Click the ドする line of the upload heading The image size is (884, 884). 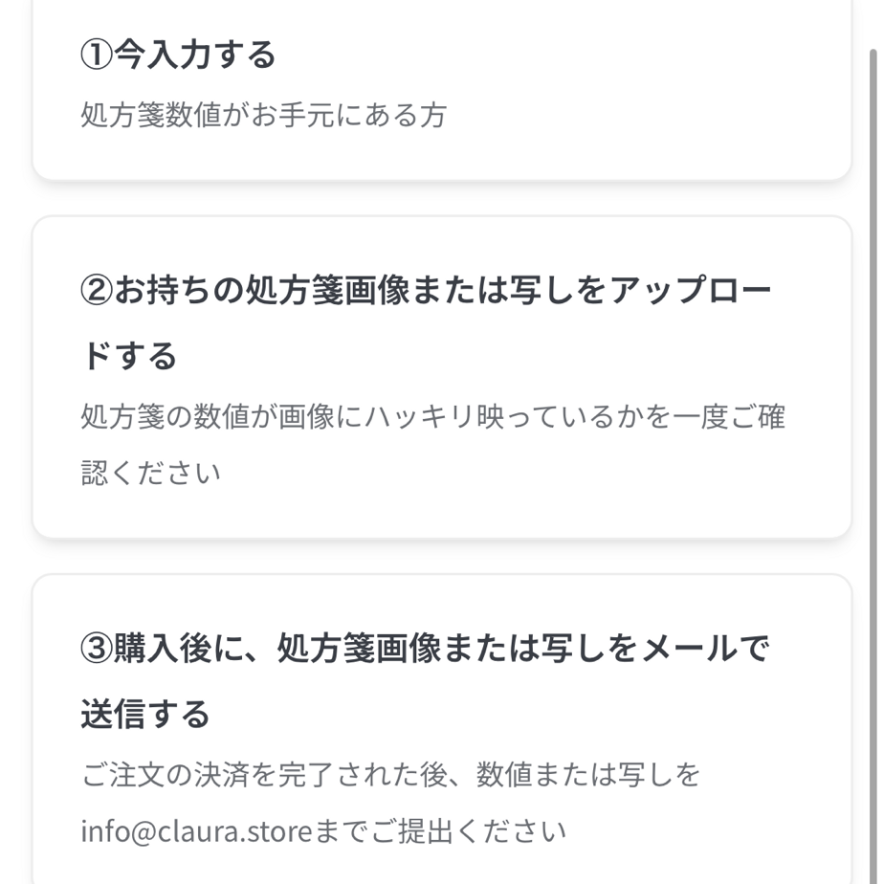point(129,356)
